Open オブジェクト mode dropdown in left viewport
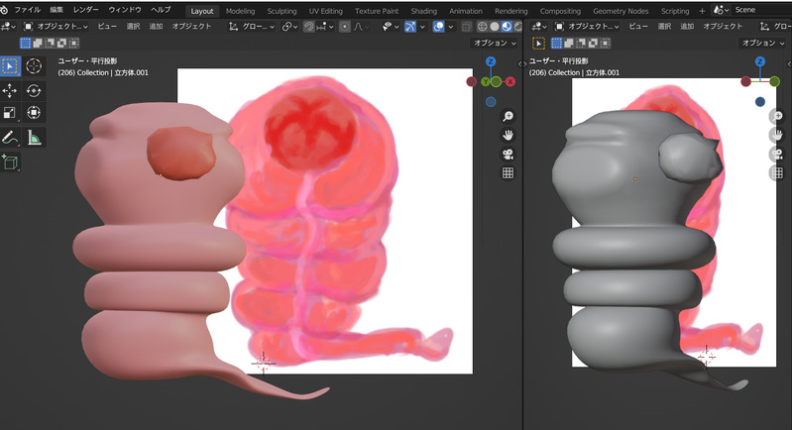Image resolution: width=792 pixels, height=430 pixels. pos(56,27)
